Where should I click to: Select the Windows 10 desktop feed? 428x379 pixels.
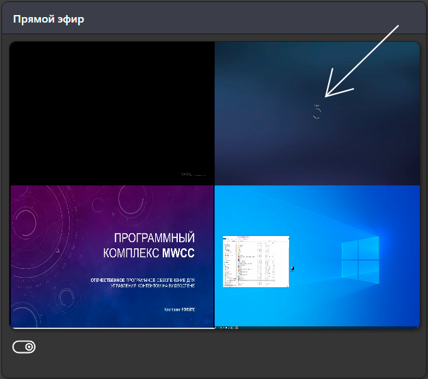pos(317,256)
